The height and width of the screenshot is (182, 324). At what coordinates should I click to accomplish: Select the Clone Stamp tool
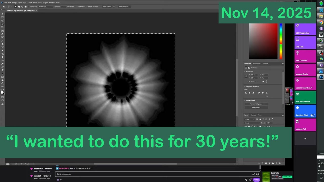pyautogui.click(x=3, y=44)
